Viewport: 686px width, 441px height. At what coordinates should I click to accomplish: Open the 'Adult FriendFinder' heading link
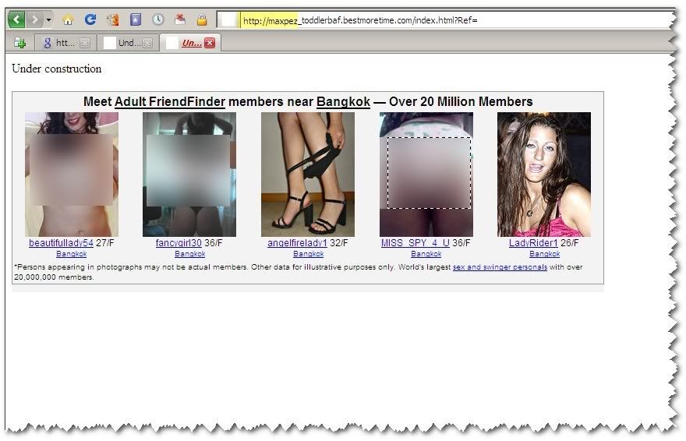click(x=170, y=101)
